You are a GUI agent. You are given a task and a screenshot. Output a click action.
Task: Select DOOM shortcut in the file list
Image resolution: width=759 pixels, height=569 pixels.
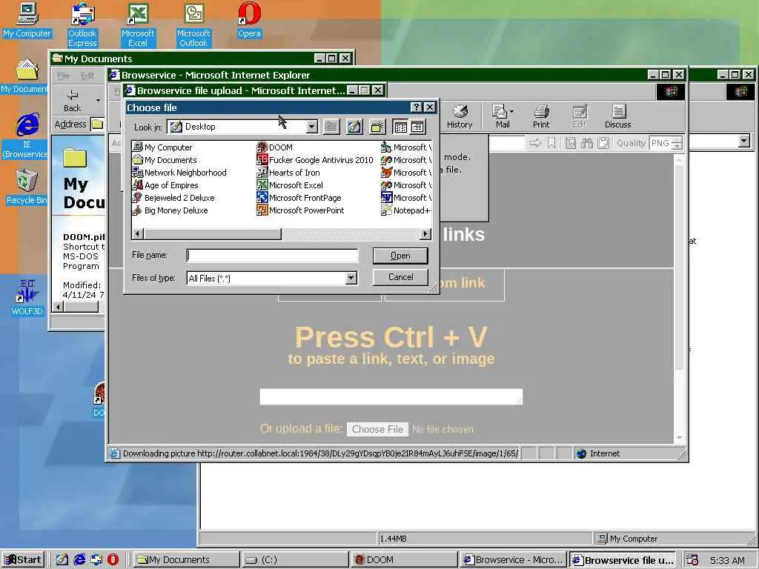click(x=275, y=147)
